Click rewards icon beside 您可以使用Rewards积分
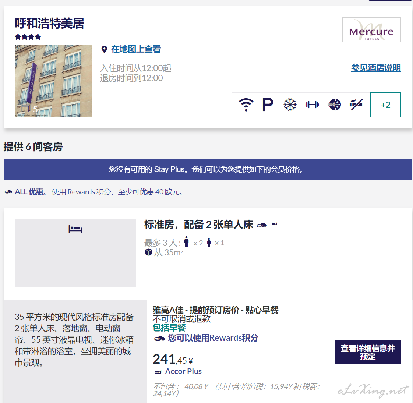The image size is (413, 403). pos(160,339)
